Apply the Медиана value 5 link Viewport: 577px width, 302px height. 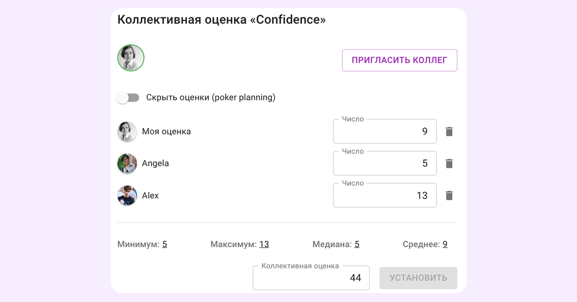(x=357, y=244)
